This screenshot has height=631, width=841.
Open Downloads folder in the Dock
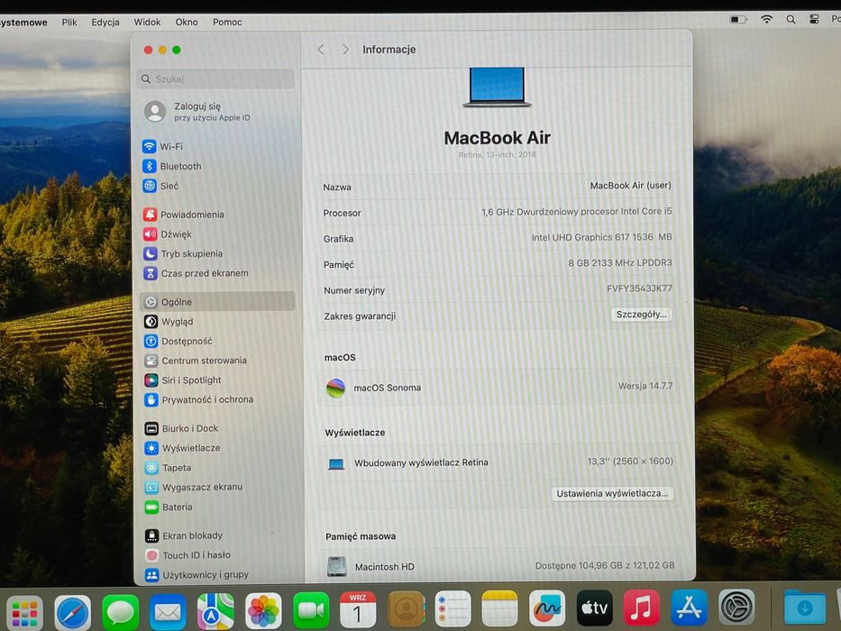click(805, 608)
